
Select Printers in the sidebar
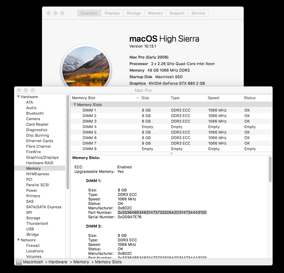pos(33,196)
